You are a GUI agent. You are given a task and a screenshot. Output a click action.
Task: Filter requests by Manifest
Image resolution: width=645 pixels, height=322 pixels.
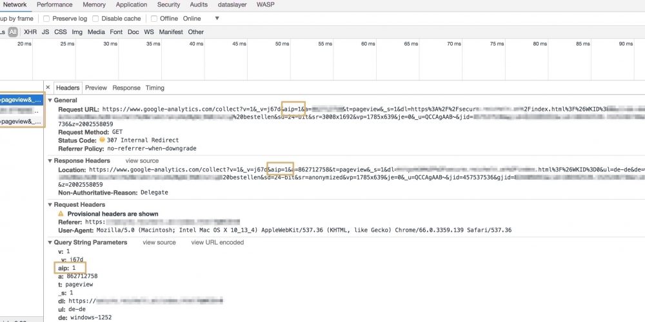(x=171, y=32)
